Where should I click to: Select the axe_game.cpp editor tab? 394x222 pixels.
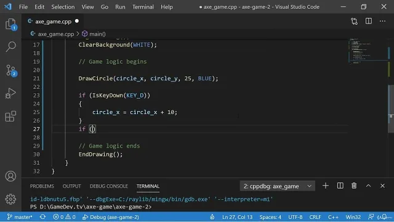pyautogui.click(x=53, y=22)
